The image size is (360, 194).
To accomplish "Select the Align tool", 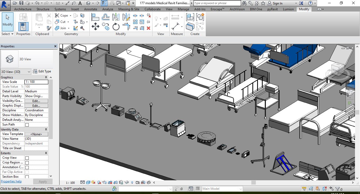I will pyautogui.click(x=95, y=17).
